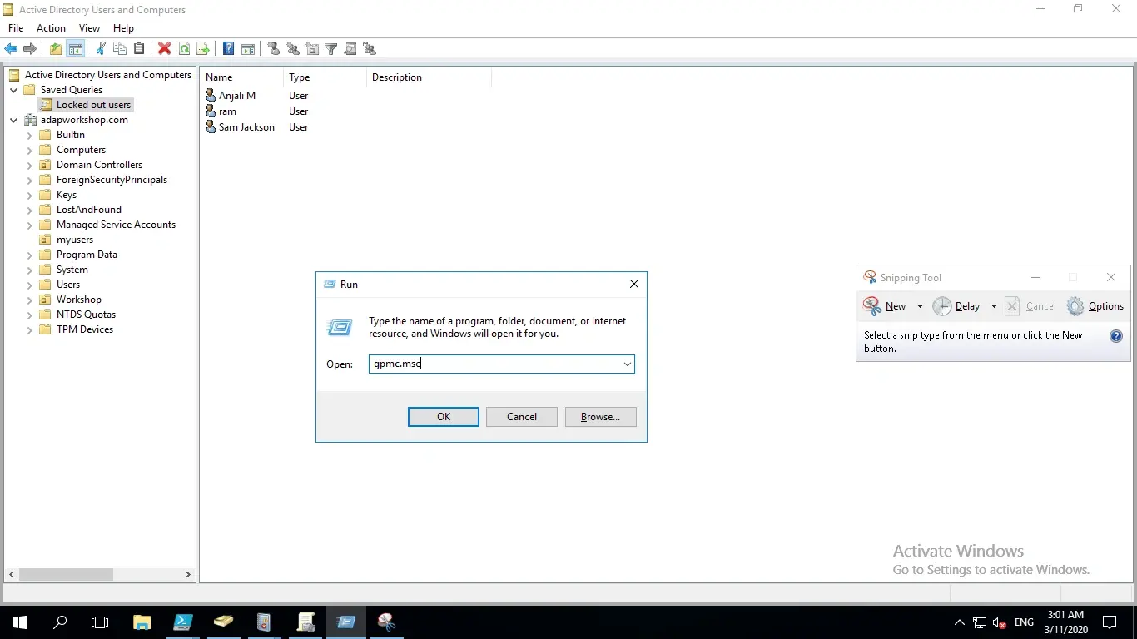
Task: Sort the list by the Type column
Action: click(x=325, y=77)
